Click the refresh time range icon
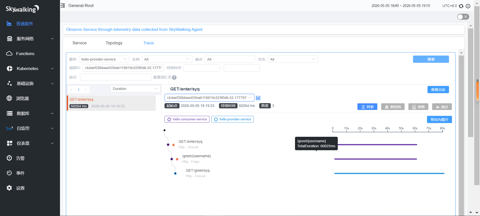The height and width of the screenshot is (216, 480). [461, 6]
